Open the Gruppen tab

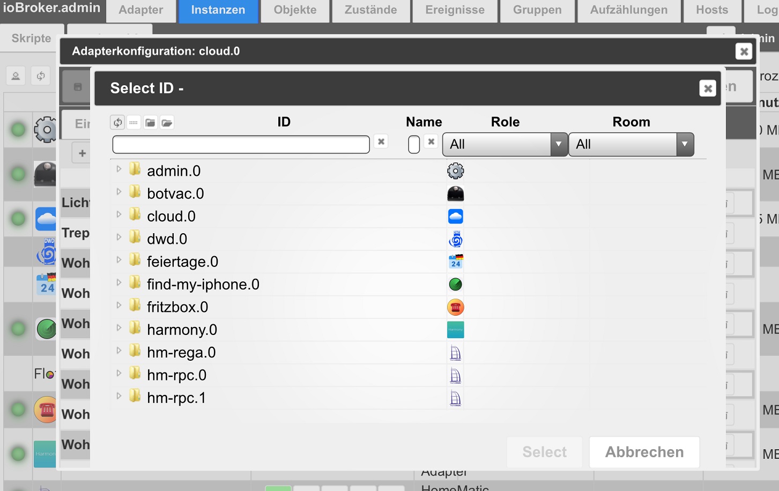537,10
